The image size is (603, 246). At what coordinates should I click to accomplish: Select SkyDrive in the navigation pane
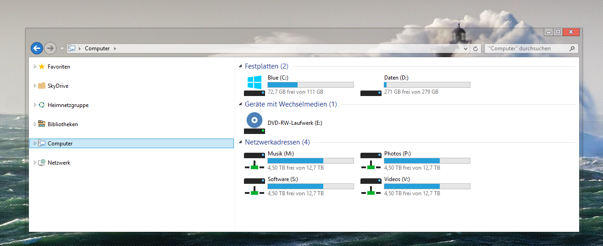click(x=58, y=86)
